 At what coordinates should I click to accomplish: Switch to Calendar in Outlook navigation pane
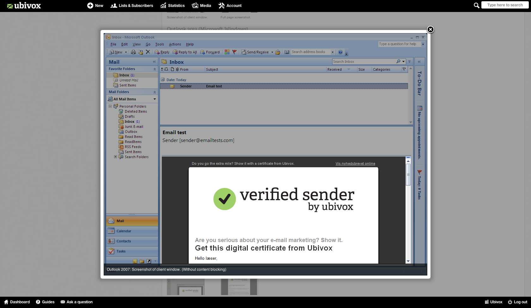tap(132, 231)
